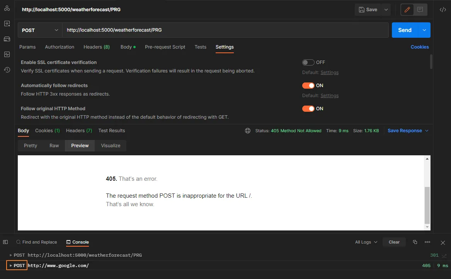Click the Send button

(x=405, y=30)
